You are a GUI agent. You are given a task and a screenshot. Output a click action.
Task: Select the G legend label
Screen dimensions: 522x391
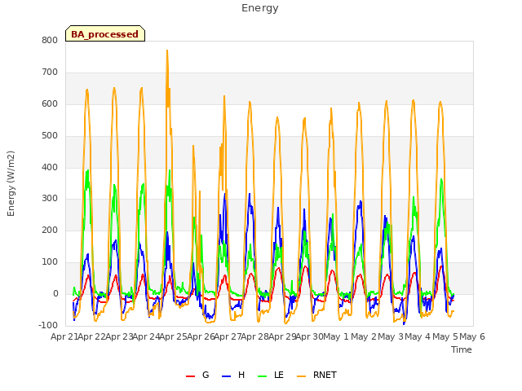(206, 375)
